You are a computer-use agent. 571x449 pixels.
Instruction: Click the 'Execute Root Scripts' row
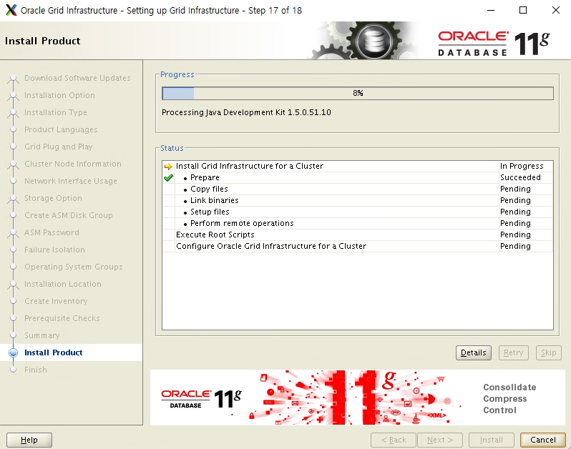(x=358, y=235)
